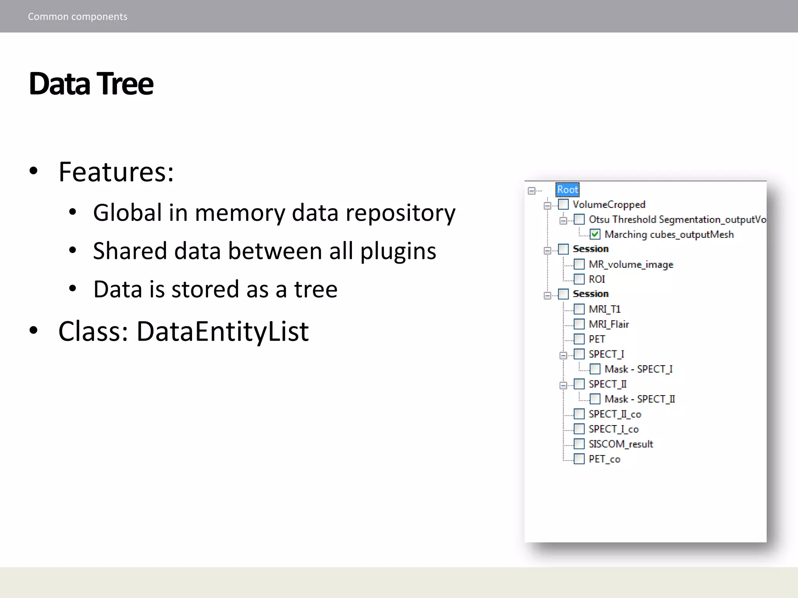Click the PET_co tree item label

[x=604, y=459]
